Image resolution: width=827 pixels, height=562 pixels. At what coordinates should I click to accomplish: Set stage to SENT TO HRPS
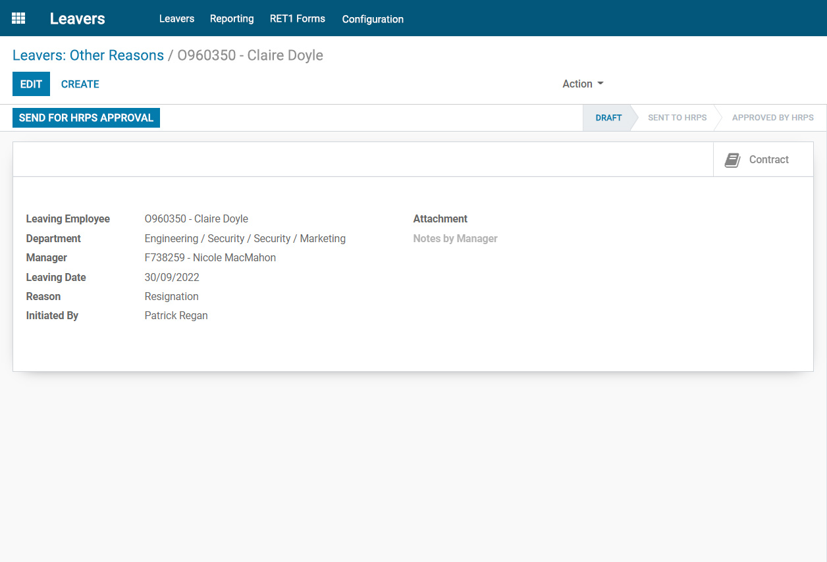[x=677, y=117]
